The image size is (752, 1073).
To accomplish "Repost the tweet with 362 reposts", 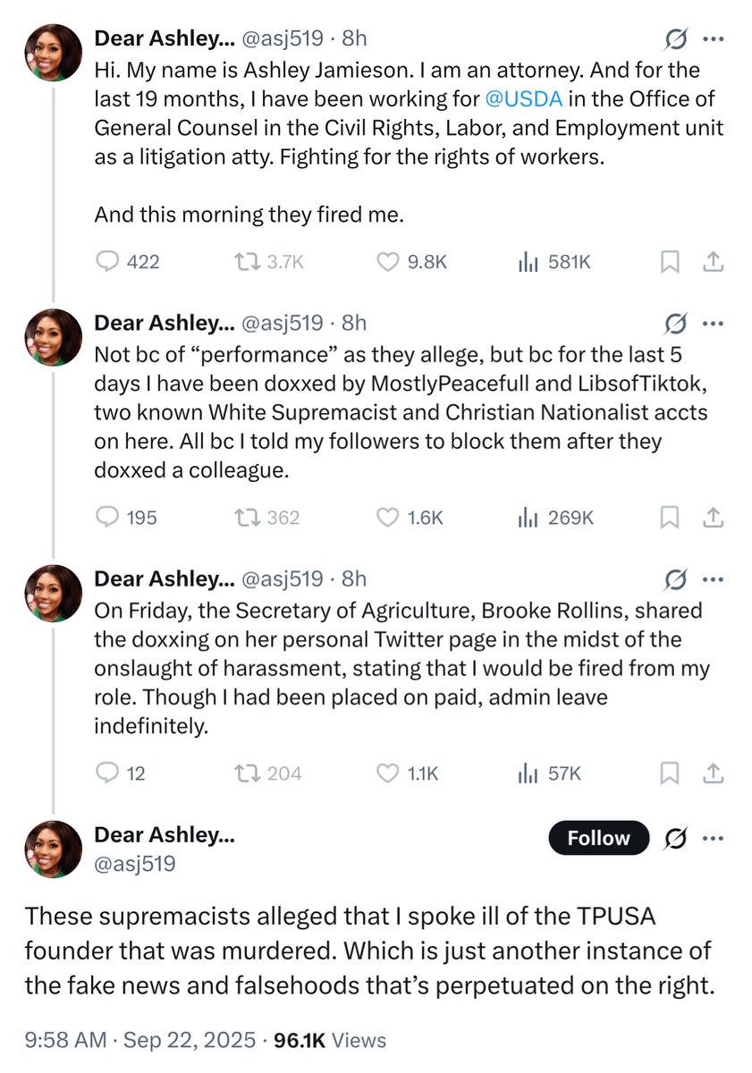I will (244, 517).
